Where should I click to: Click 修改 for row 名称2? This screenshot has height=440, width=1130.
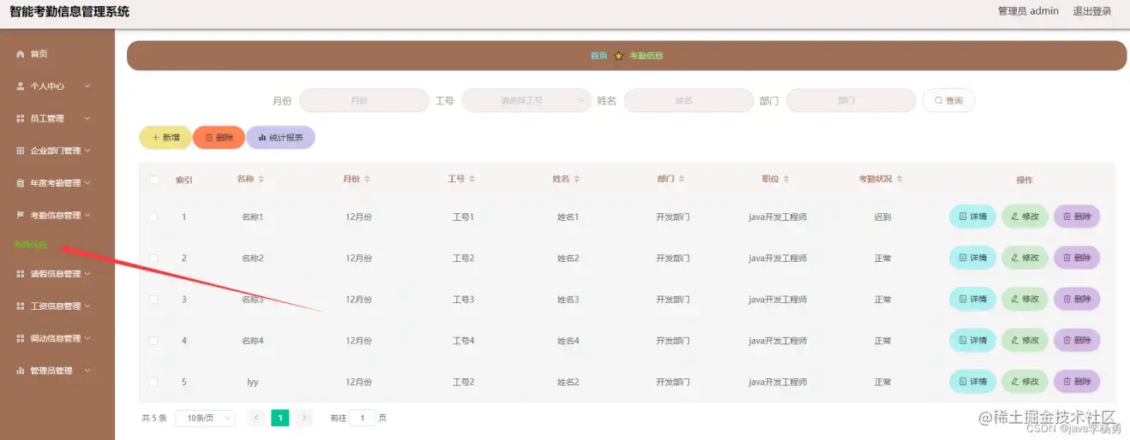(1025, 258)
